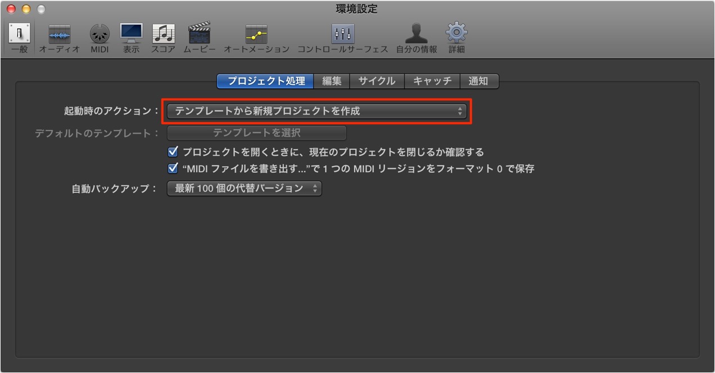Close the 環境設定 window
The image size is (715, 373).
click(11, 8)
